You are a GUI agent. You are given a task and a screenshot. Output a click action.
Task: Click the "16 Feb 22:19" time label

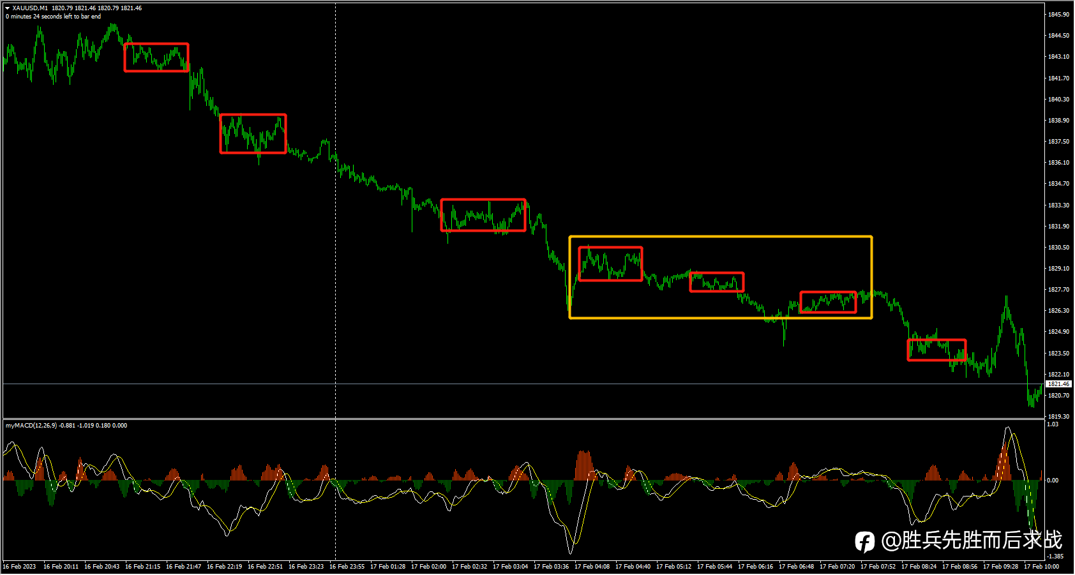click(224, 567)
